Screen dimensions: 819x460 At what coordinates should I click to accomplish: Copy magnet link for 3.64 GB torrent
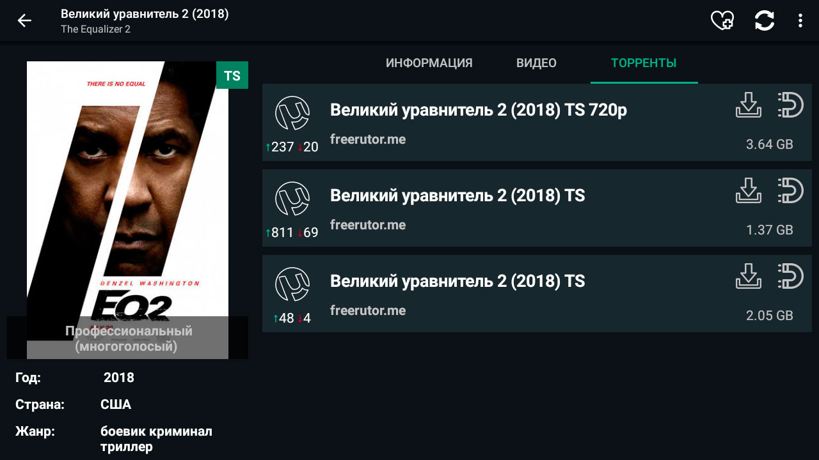[x=791, y=105]
